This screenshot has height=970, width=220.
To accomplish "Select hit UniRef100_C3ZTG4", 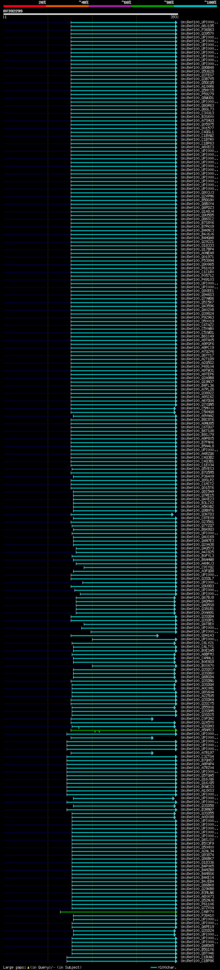I will tap(197, 757).
